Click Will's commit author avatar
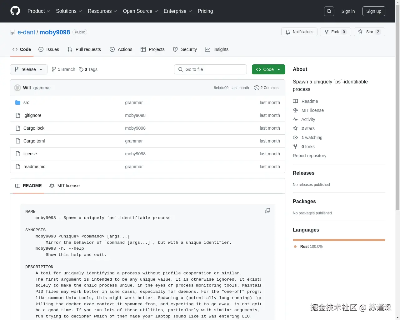 (17, 88)
